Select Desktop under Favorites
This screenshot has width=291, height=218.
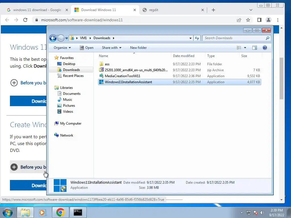click(69, 64)
